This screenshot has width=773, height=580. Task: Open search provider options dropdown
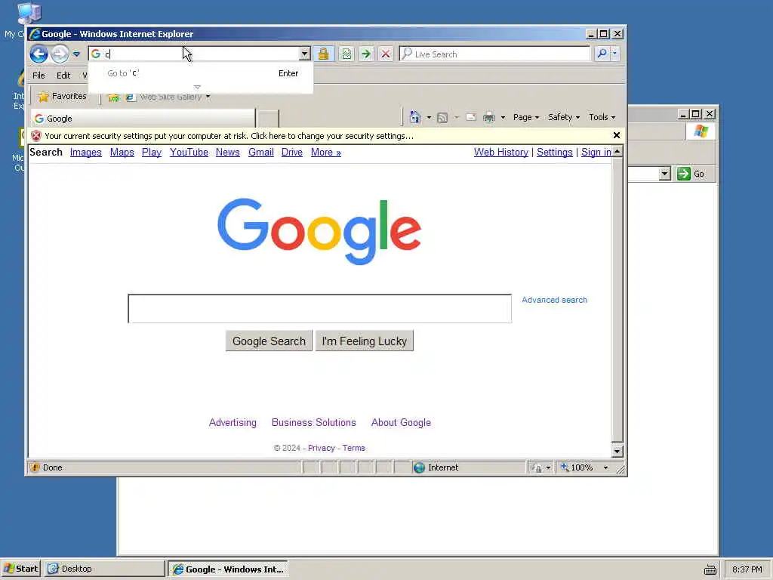point(614,54)
